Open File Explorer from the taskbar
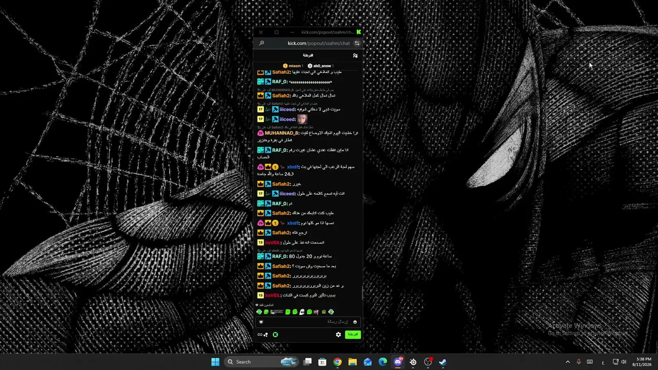 [353, 362]
